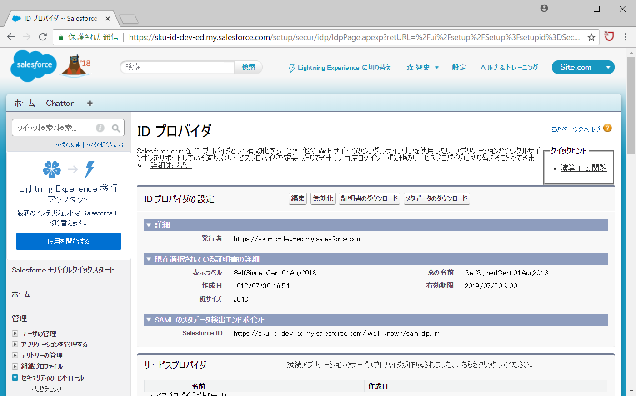Open the red shield extension icon
The height and width of the screenshot is (396, 636).
point(609,37)
